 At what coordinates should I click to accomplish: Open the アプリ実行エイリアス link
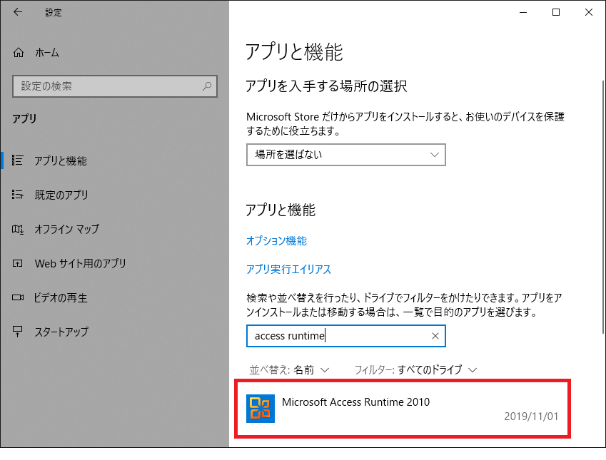point(288,270)
